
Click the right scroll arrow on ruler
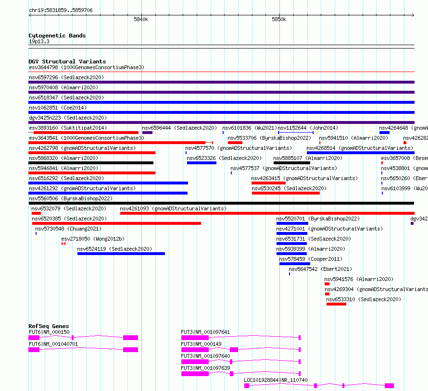tap(413, 15)
